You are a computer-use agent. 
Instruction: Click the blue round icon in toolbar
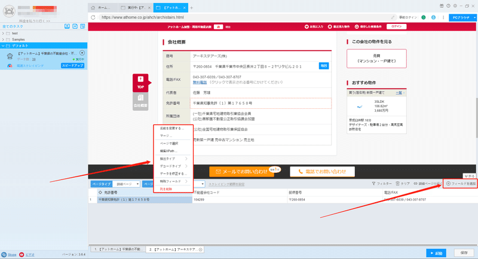click(433, 17)
